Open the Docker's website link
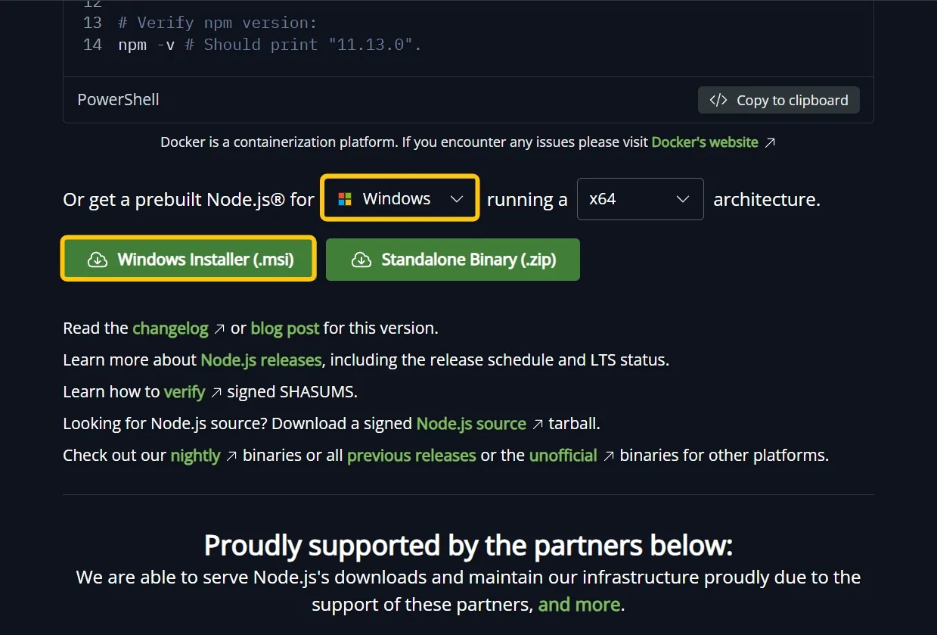This screenshot has width=937, height=635. (705, 142)
